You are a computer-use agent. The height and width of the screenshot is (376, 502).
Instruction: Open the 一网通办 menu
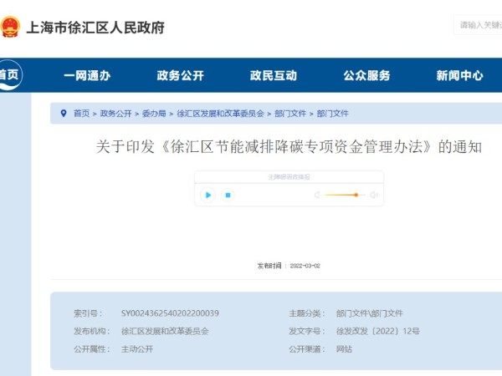pos(87,75)
